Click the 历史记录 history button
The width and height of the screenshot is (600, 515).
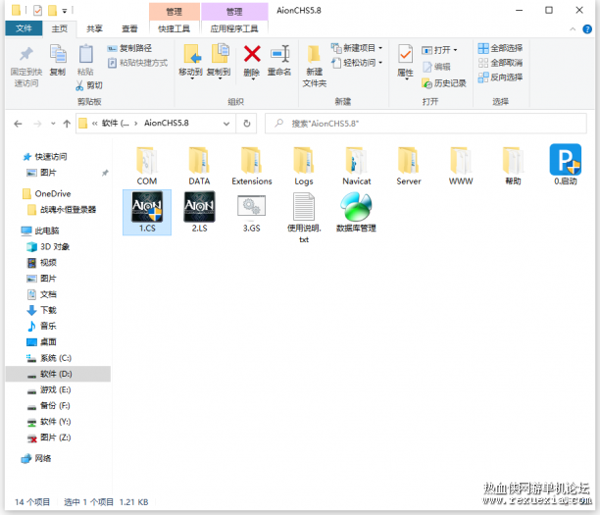[444, 83]
